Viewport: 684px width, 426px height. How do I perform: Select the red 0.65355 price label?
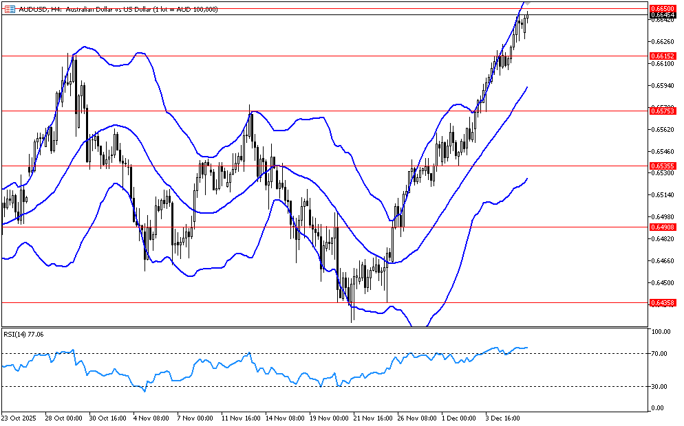pos(661,166)
